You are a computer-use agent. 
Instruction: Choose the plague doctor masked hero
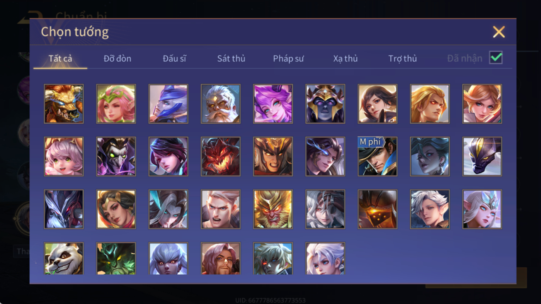tap(116, 156)
